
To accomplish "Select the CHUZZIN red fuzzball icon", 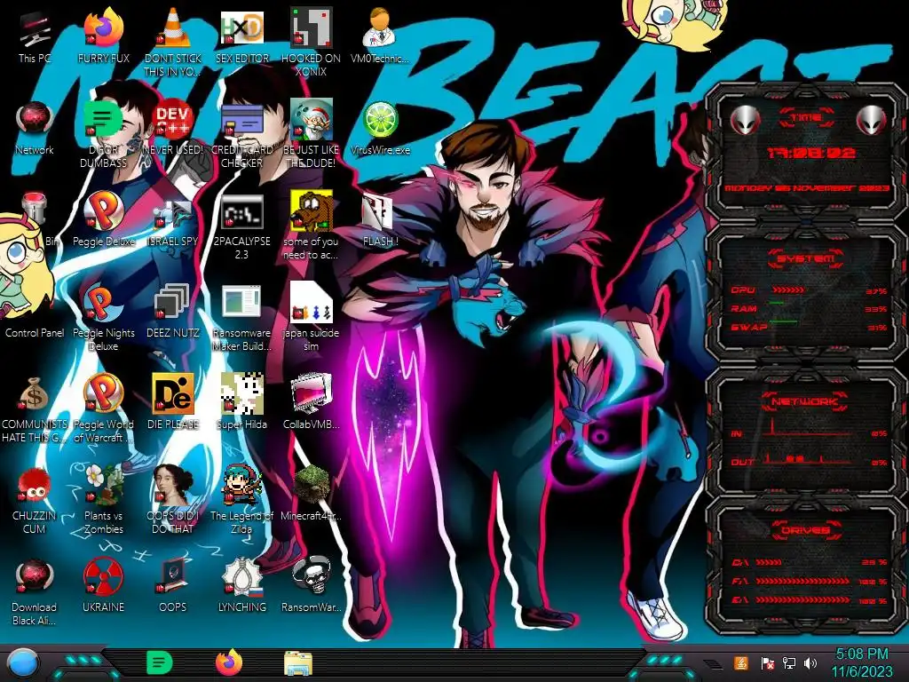I will pos(34,485).
